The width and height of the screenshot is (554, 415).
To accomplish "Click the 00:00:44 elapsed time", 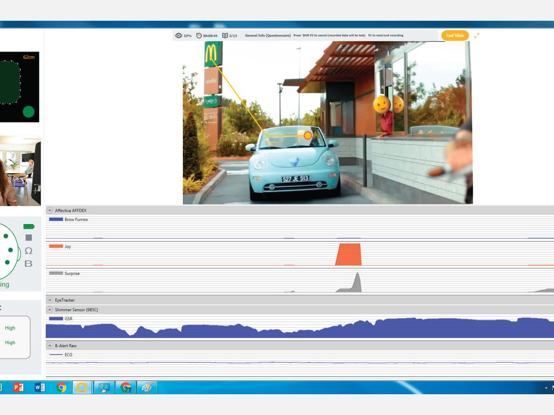I will coord(211,36).
